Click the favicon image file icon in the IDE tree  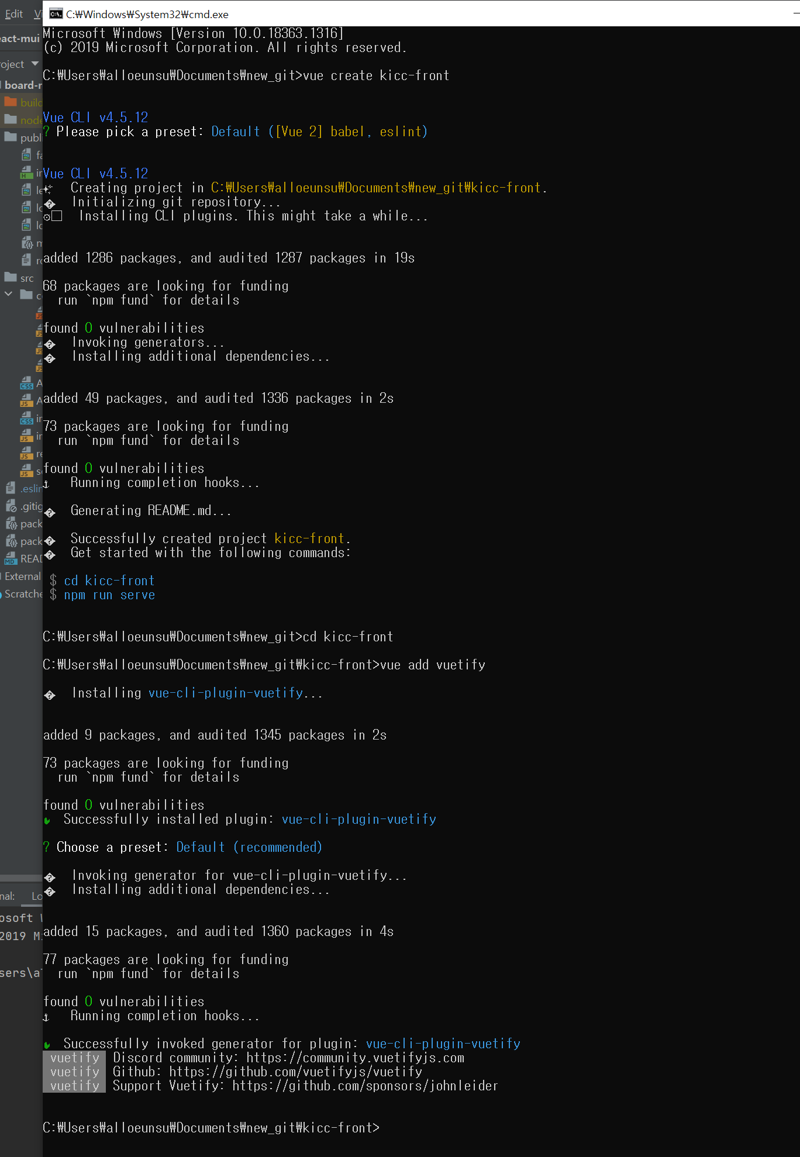click(x=26, y=154)
